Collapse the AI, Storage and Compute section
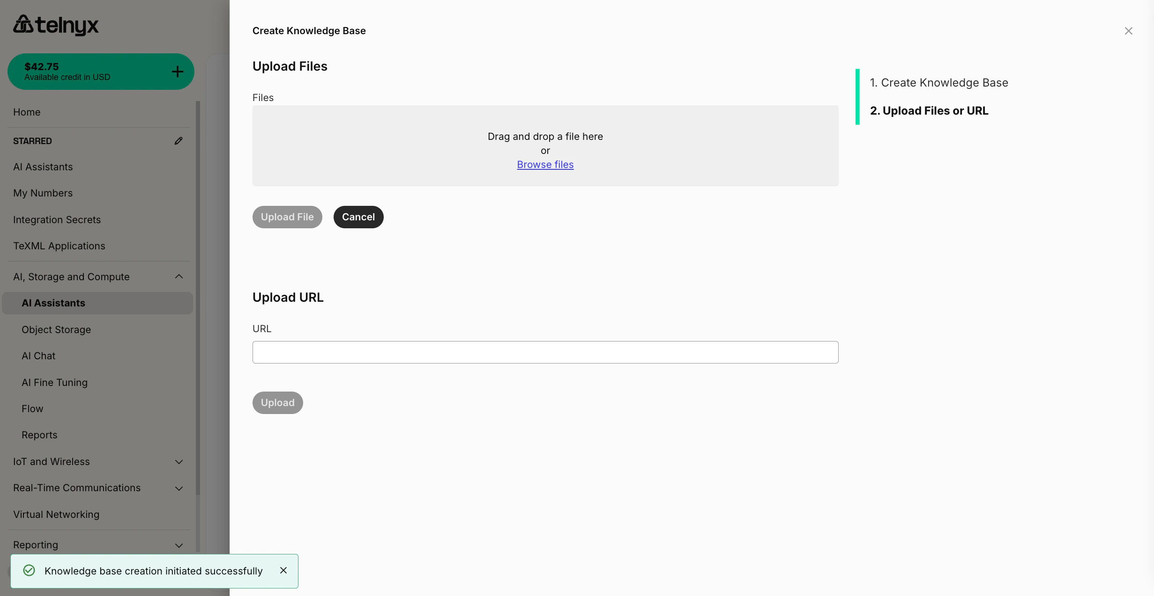 tap(179, 276)
